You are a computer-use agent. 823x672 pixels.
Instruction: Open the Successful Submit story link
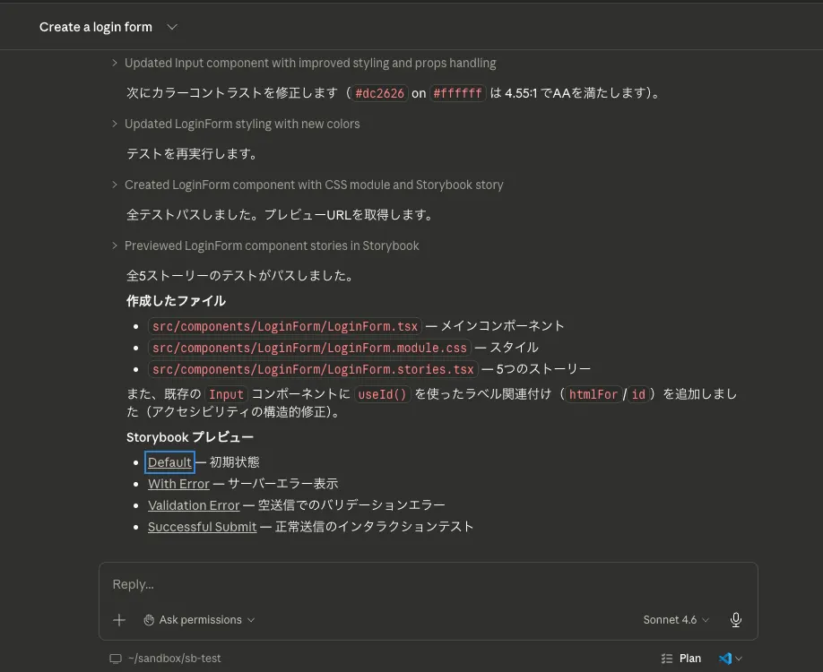(202, 527)
